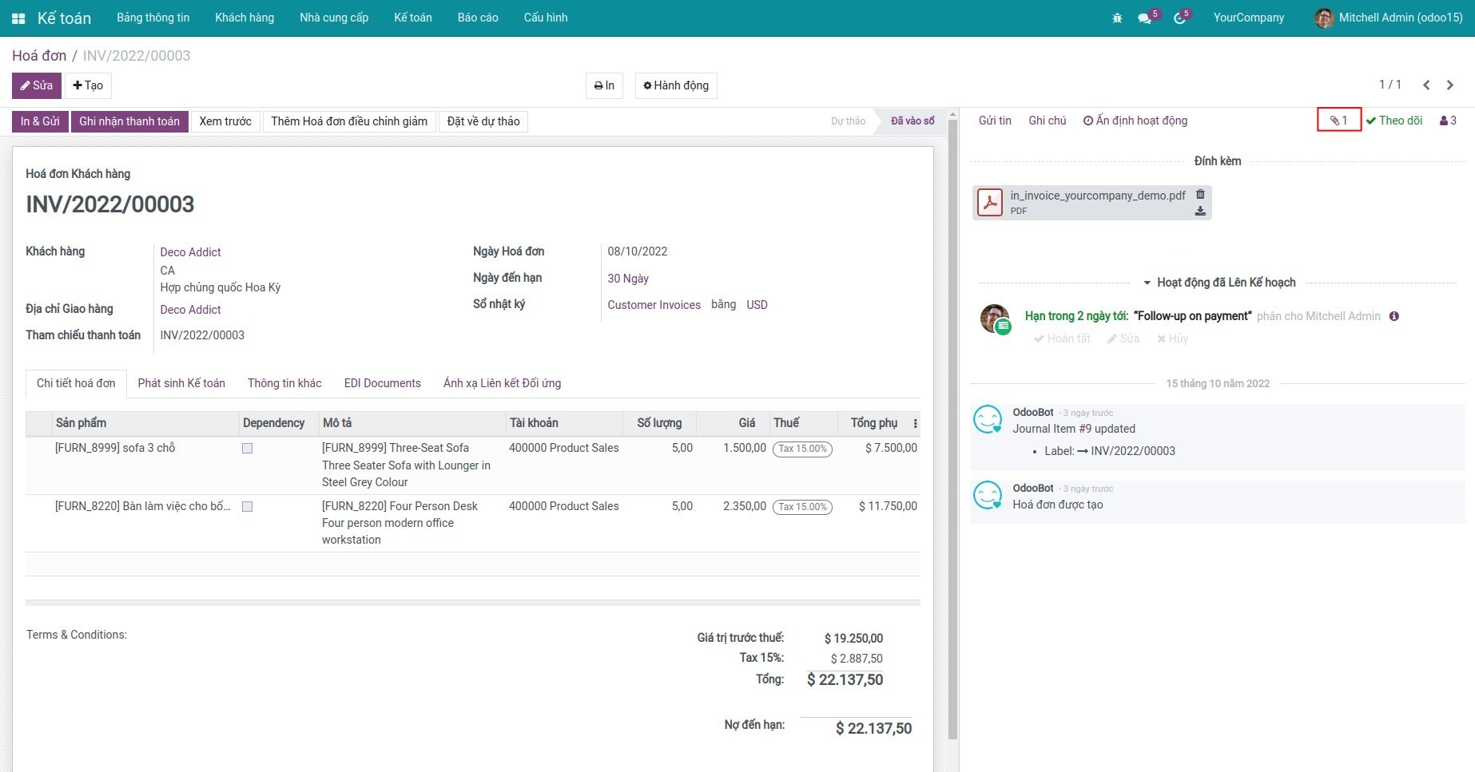Toggle Dependency checkbox for sofa 3 chỗ
Viewport: 1475px width, 772px height.
[248, 449]
